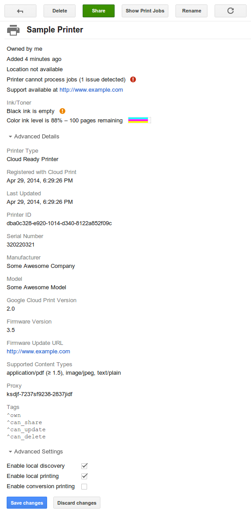Toggle the Enable local printing checkbox
The image size is (251, 514).
[x=84, y=476]
